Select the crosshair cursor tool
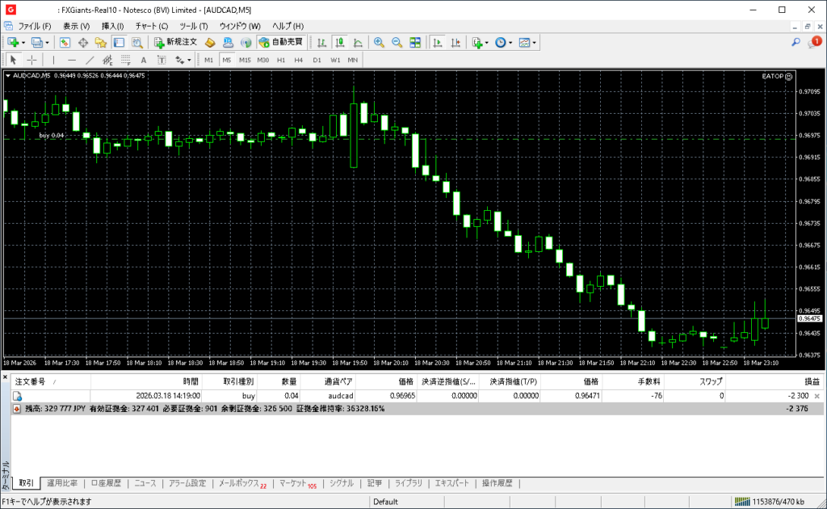The image size is (827, 509). [x=32, y=60]
